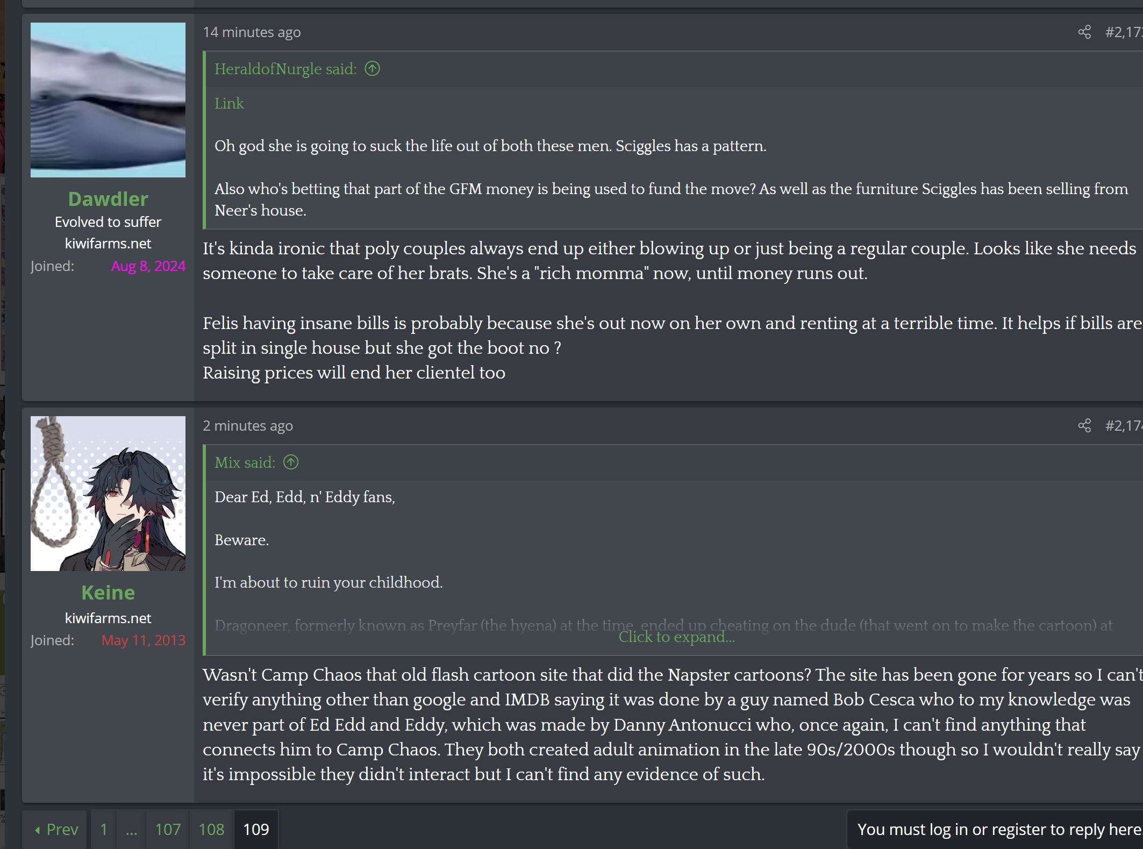Go to page 107
This screenshot has width=1143, height=849.
click(x=168, y=829)
